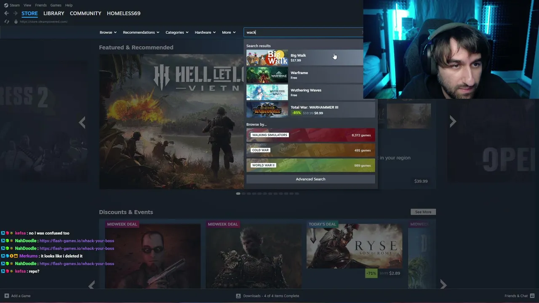
Task: Browse by Walking Simulators tag
Action: [x=310, y=135]
